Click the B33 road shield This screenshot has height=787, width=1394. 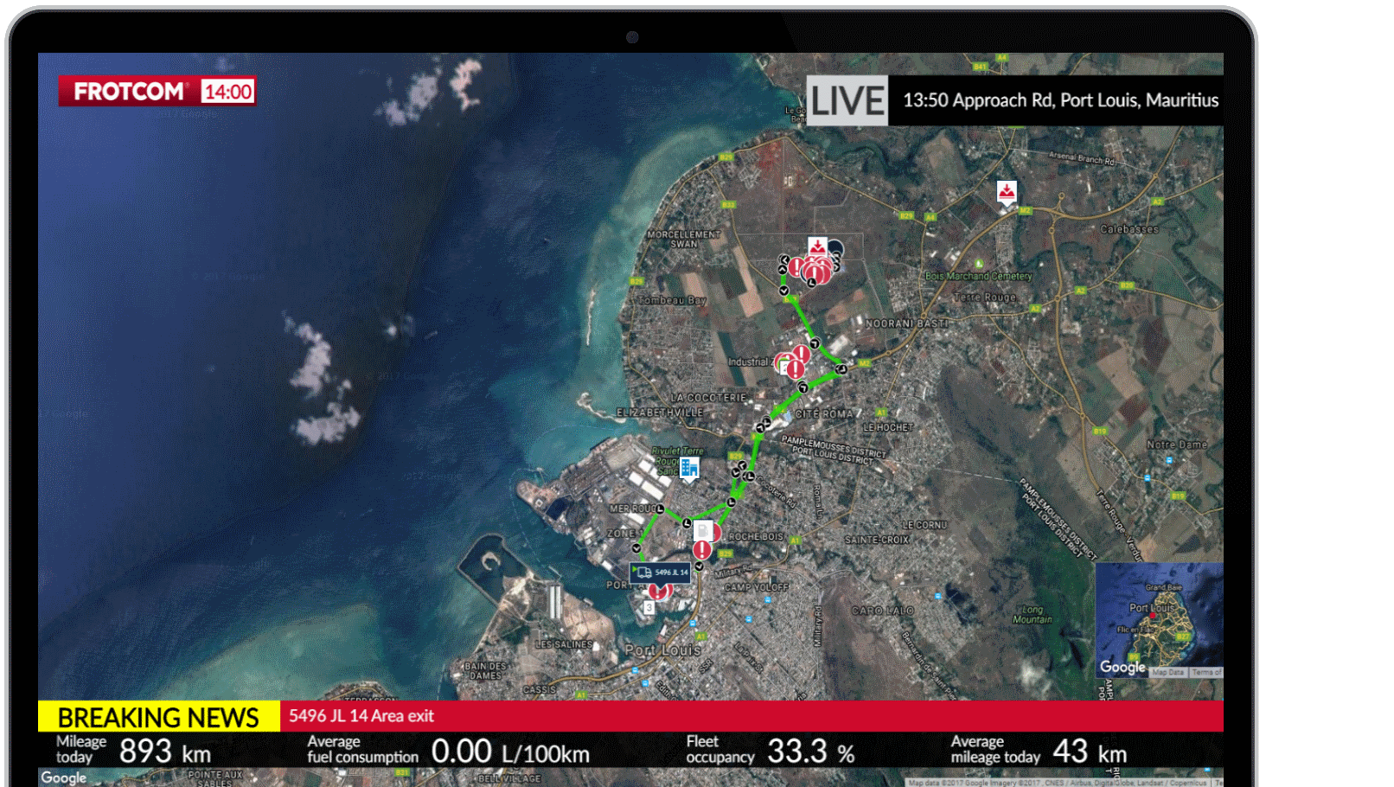(728, 205)
